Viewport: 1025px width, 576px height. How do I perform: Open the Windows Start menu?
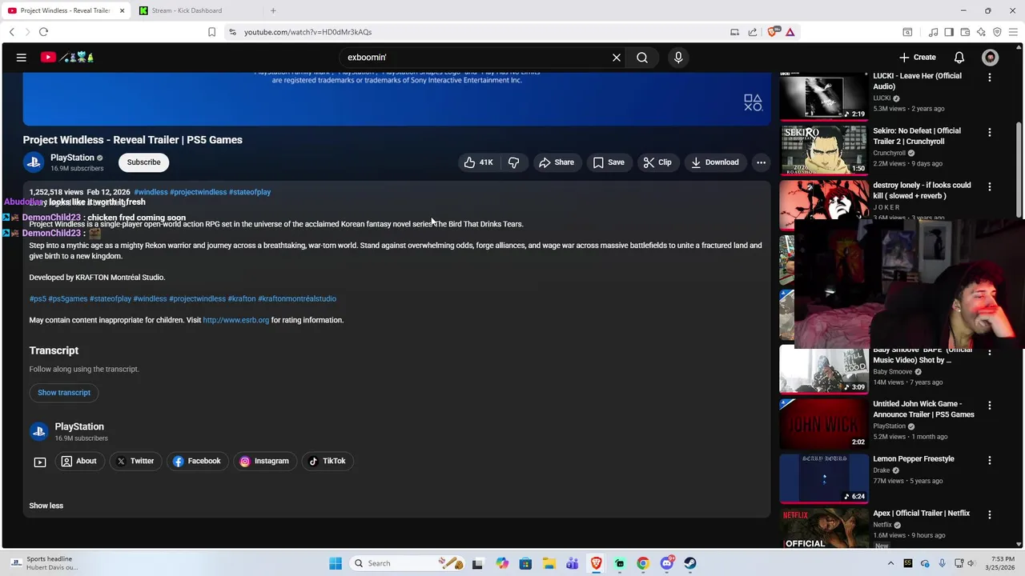[336, 563]
